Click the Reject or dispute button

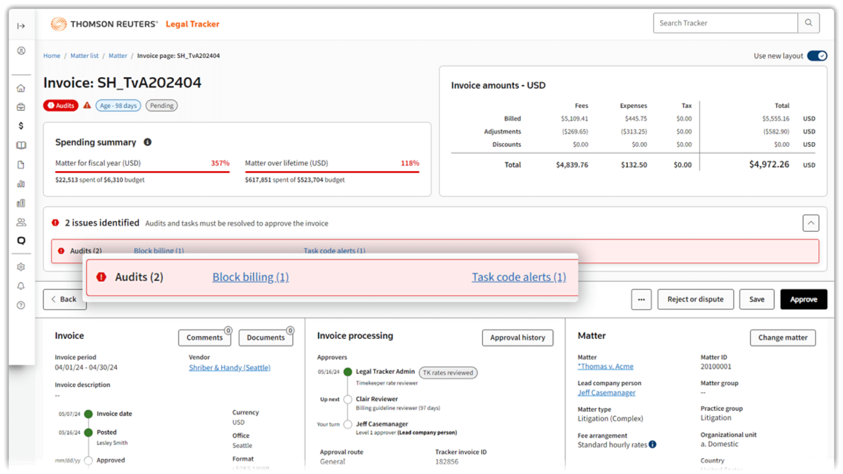point(695,300)
